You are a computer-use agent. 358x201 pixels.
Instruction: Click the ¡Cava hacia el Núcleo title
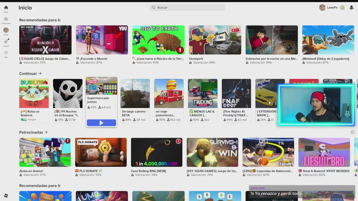158,59
